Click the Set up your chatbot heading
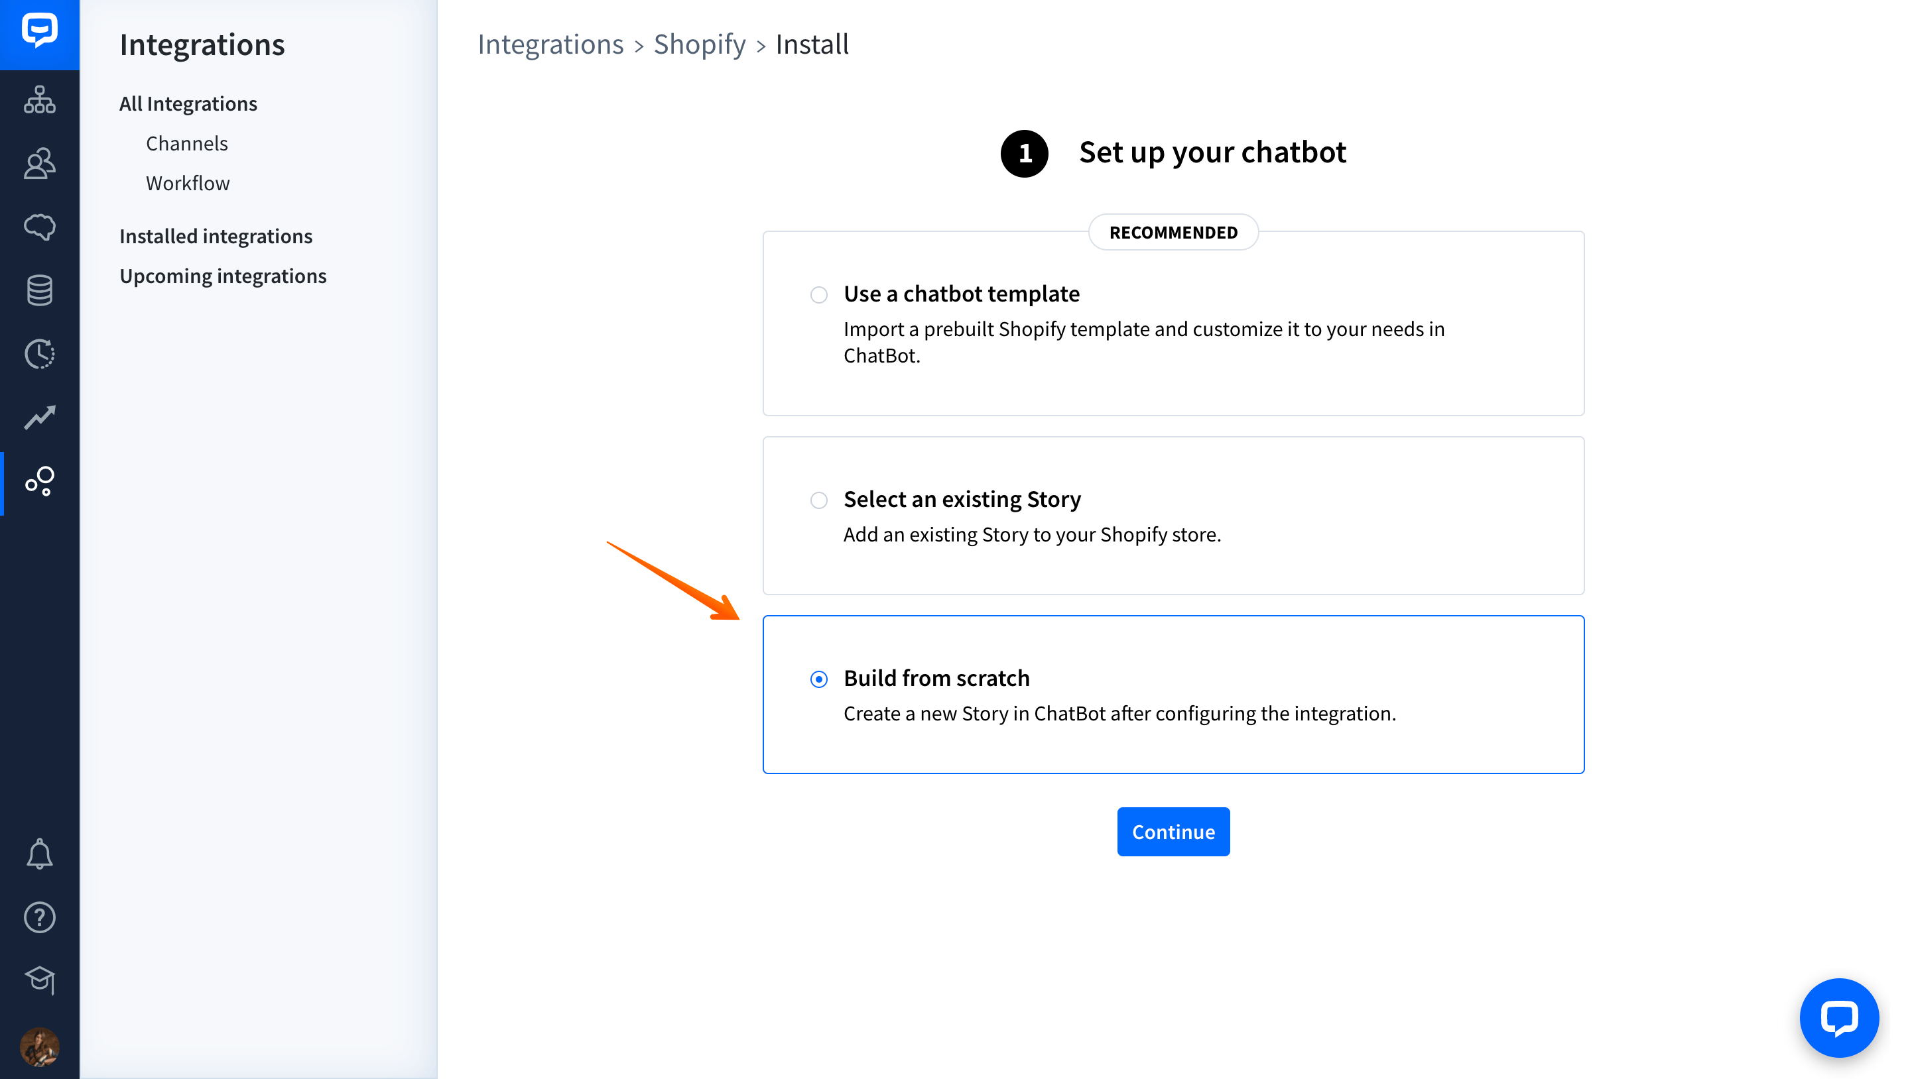This screenshot has width=1910, height=1079. pos(1212,152)
